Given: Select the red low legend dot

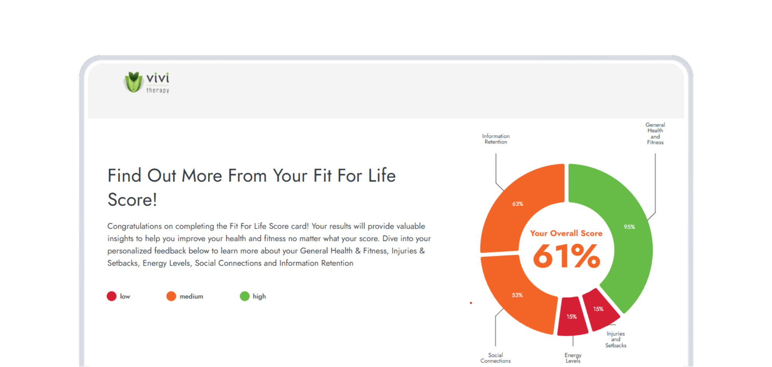Looking at the screenshot, I should [112, 296].
